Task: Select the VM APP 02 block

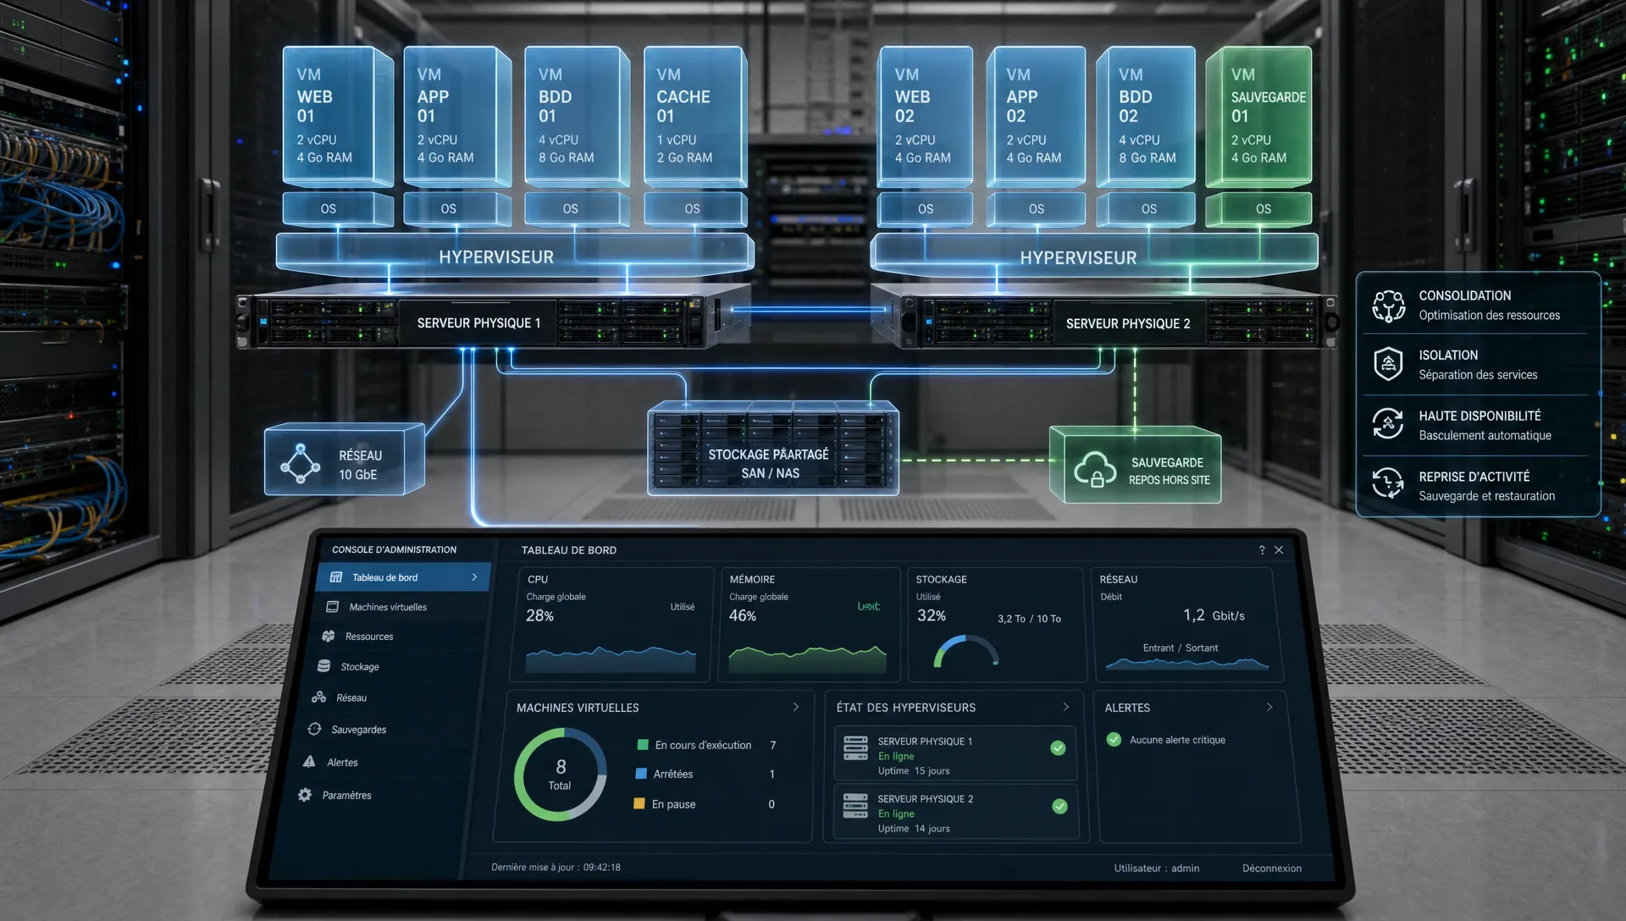Action: [x=1036, y=117]
